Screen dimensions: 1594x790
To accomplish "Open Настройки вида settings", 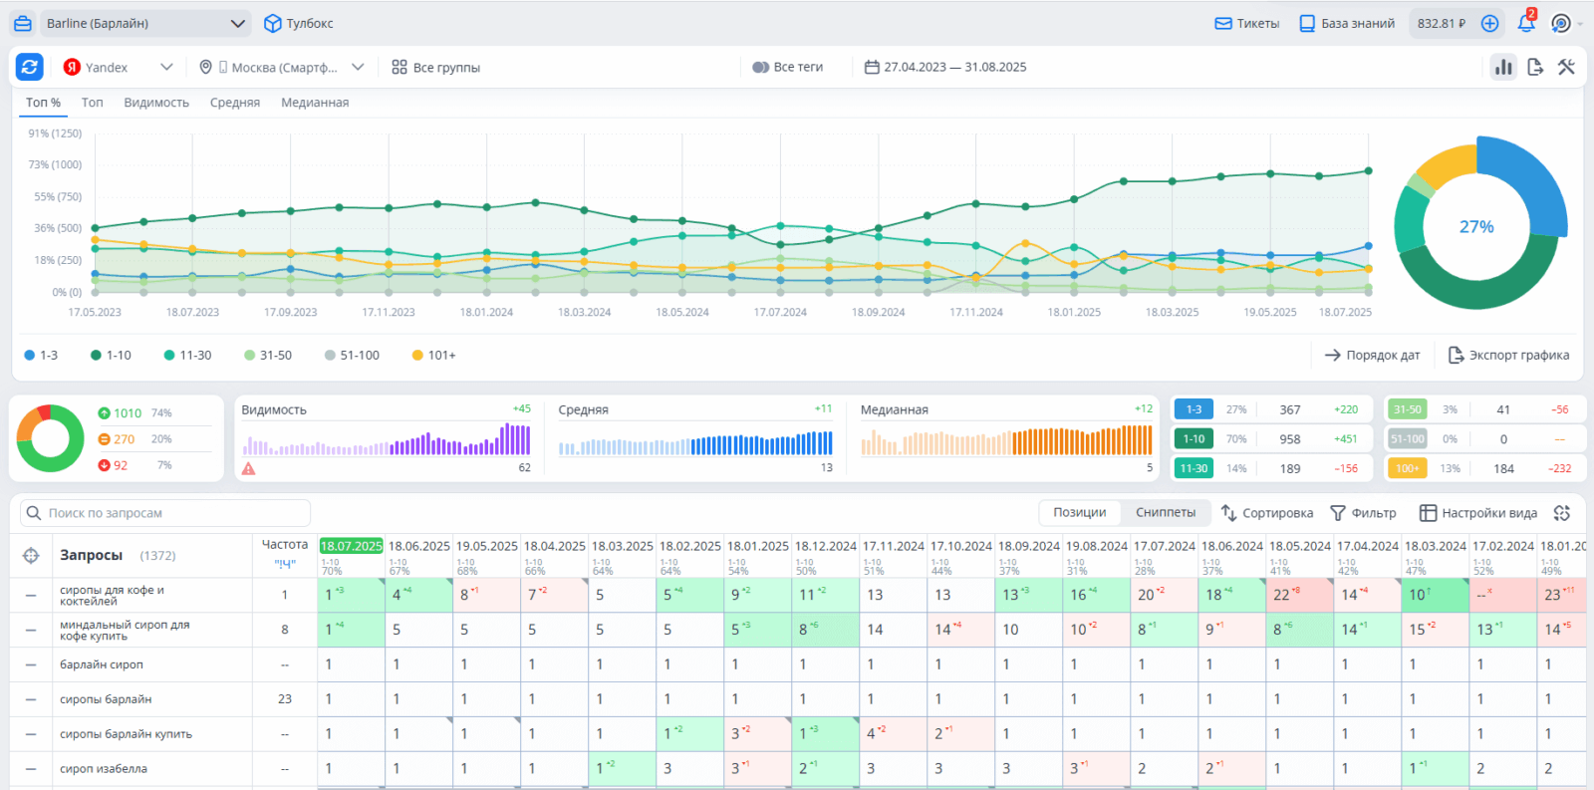I will coord(1478,513).
